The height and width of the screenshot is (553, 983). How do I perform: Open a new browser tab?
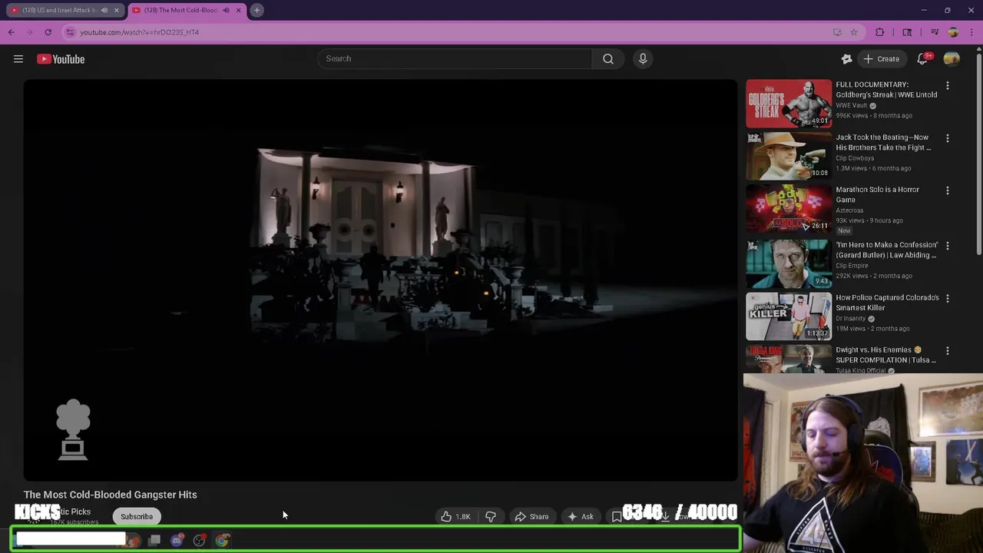coord(257,10)
